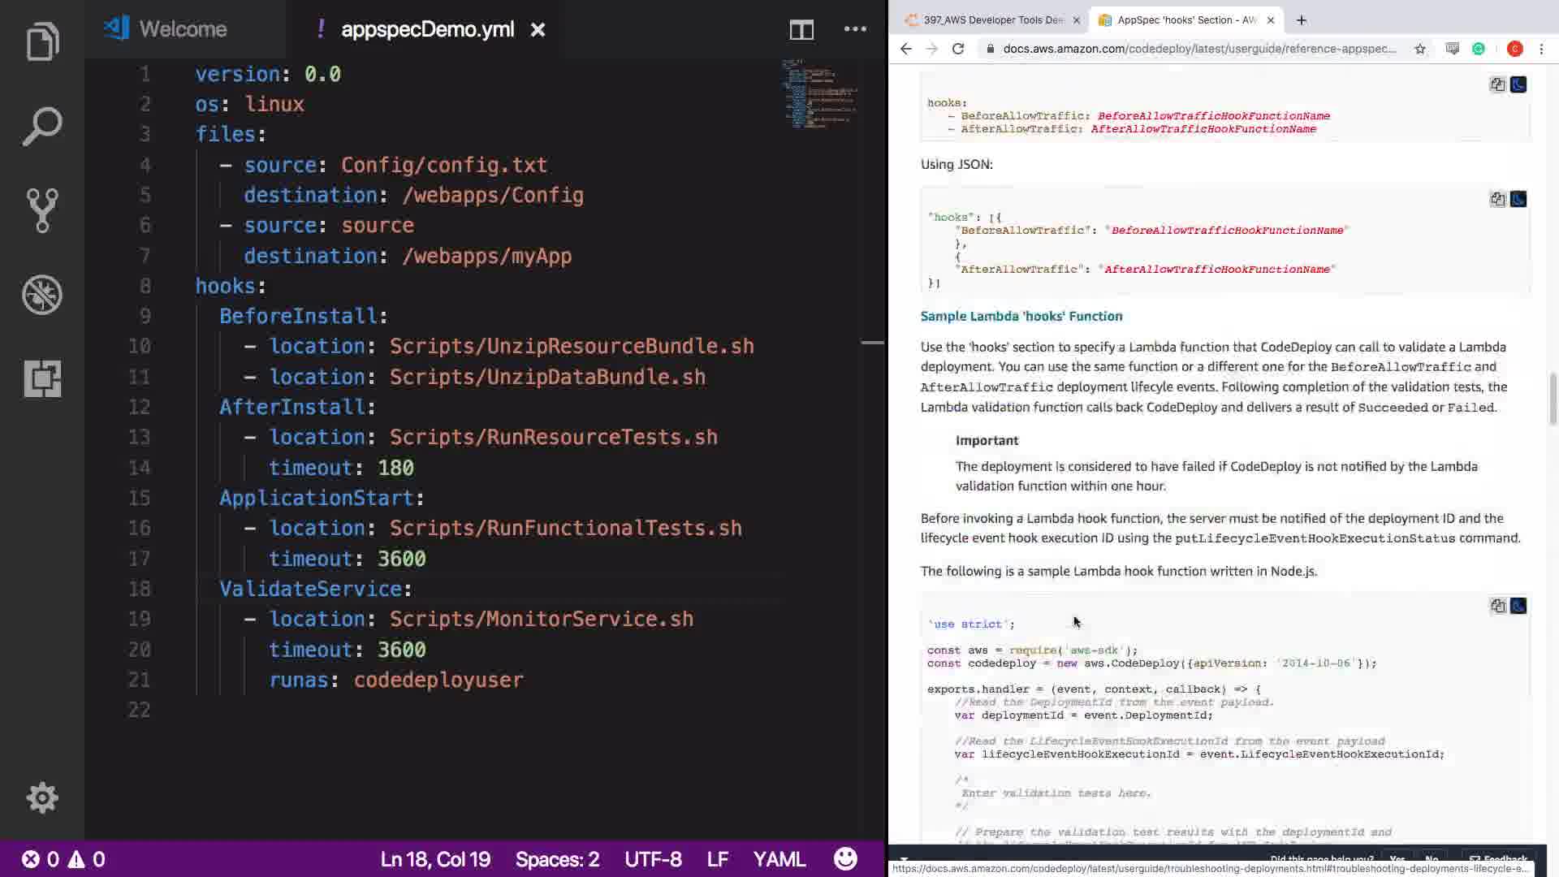Select the UTF-8 encoding status item

(653, 859)
